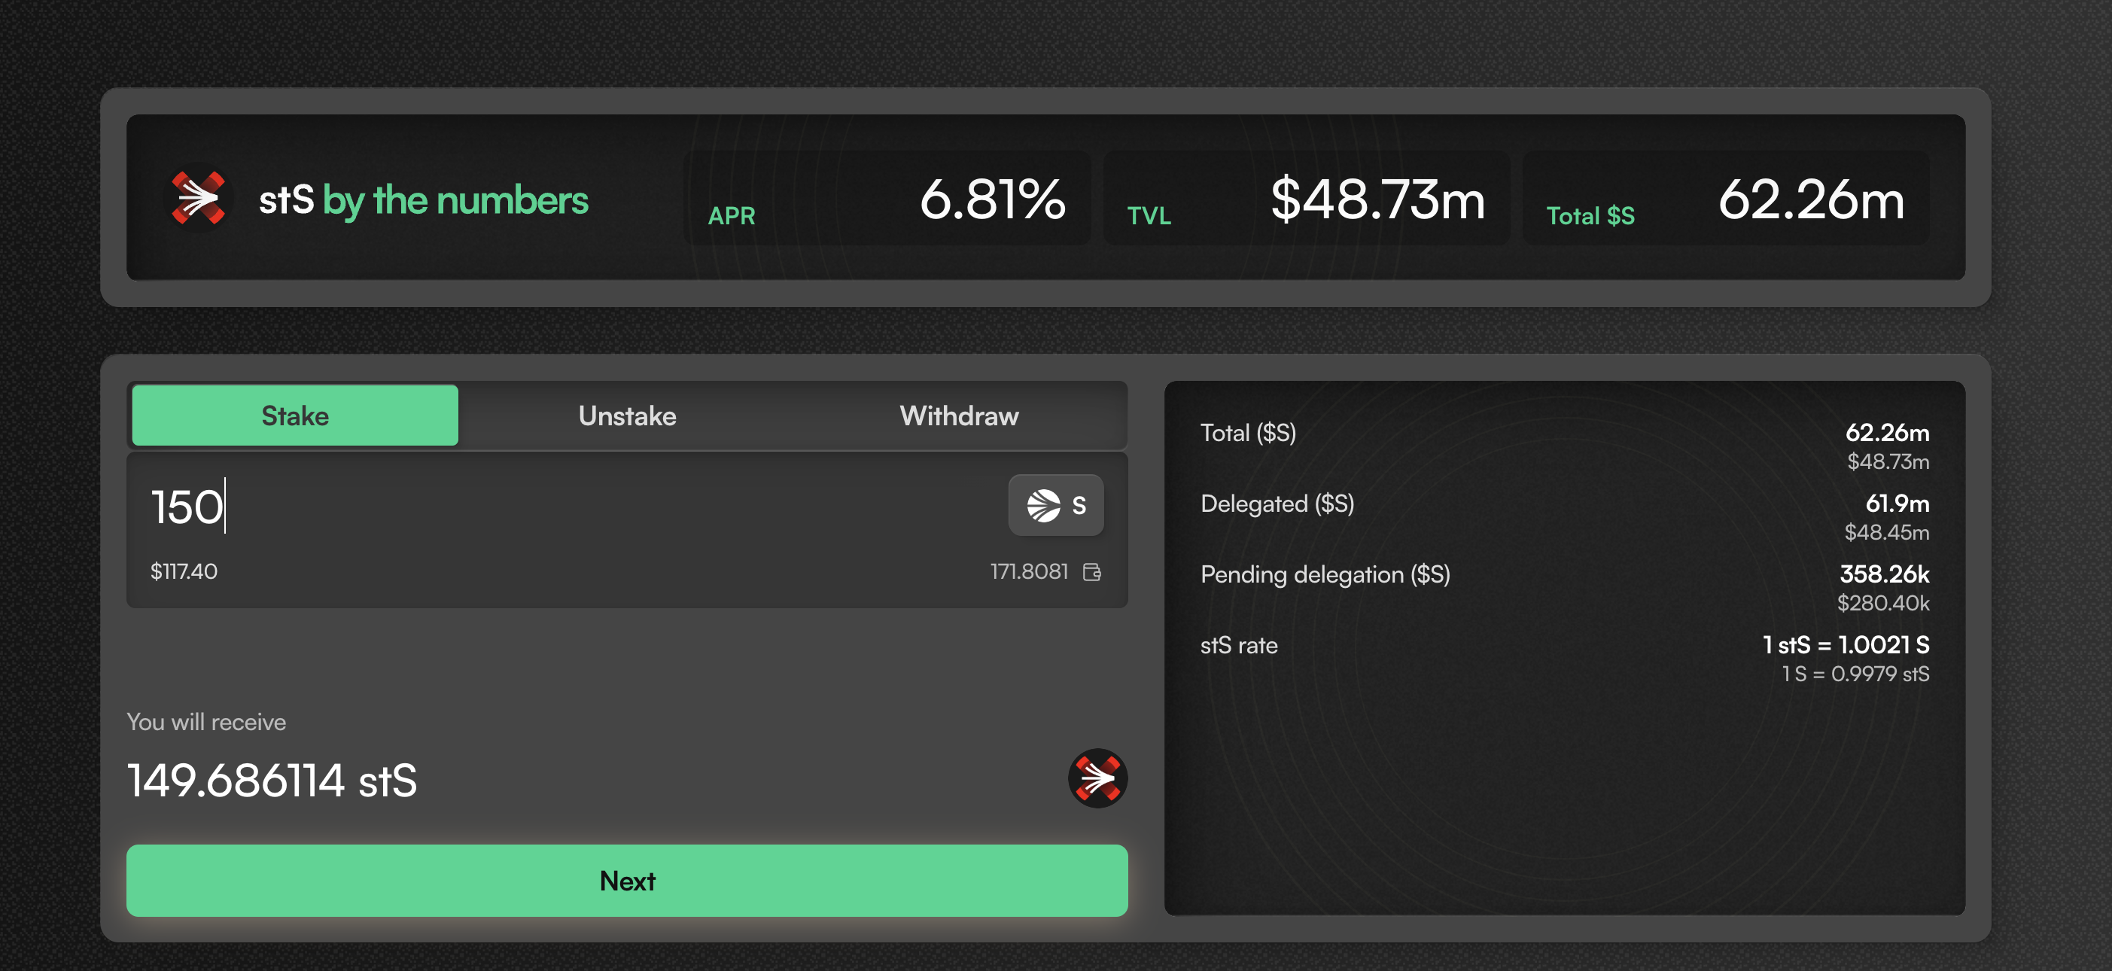The width and height of the screenshot is (2112, 971).
Task: Click the $117.40 USD value text
Action: 184,571
